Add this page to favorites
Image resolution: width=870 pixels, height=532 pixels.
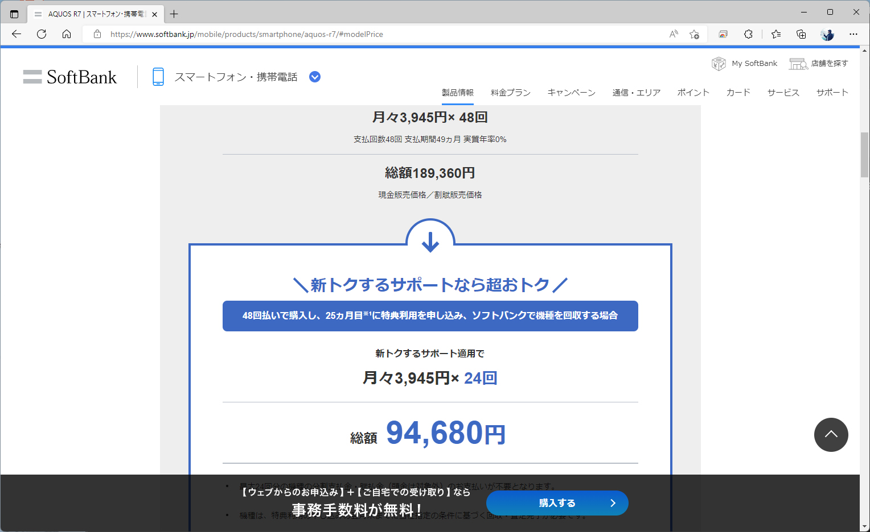click(x=694, y=34)
